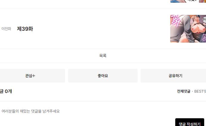Click the number 0 in comment count
The height and width of the screenshot is (126, 206).
[x=6, y=91]
